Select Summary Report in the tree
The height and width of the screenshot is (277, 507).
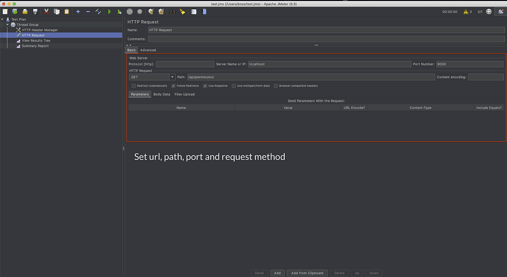35,46
